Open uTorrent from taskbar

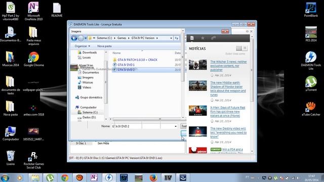click(50, 177)
